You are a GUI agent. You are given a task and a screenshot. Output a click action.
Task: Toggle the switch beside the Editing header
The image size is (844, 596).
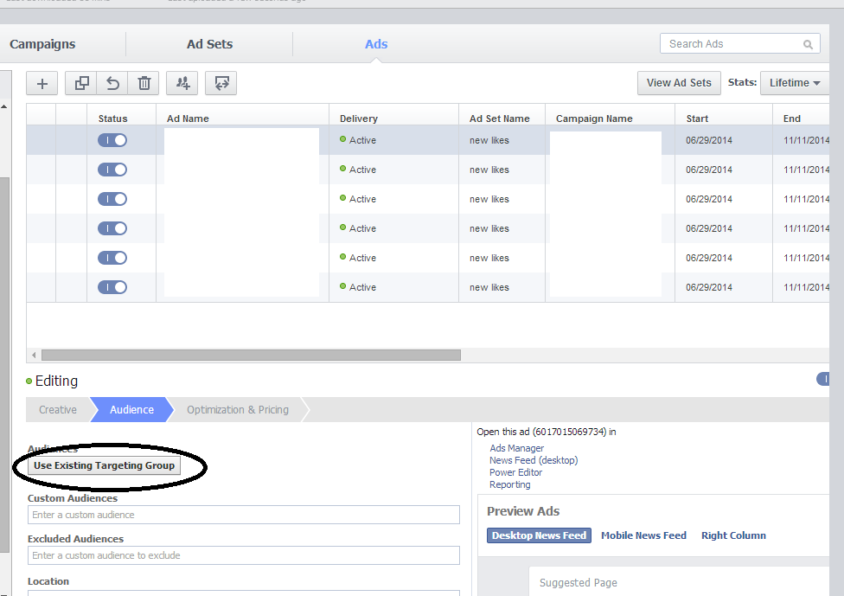point(823,379)
